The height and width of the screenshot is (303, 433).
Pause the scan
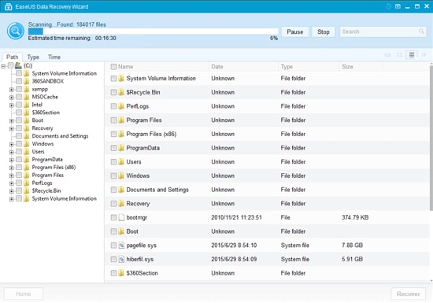[295, 31]
